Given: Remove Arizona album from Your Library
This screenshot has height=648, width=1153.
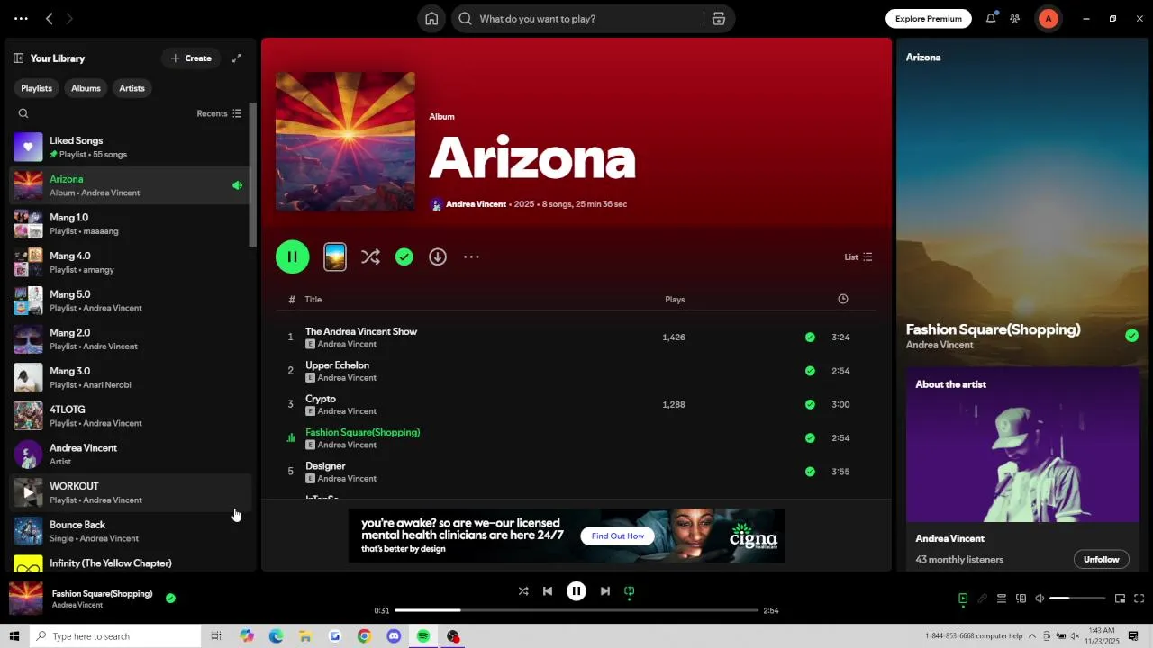Looking at the screenshot, I should 404,256.
